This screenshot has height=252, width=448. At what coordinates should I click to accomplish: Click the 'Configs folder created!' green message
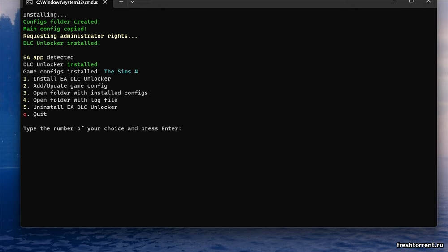click(62, 22)
